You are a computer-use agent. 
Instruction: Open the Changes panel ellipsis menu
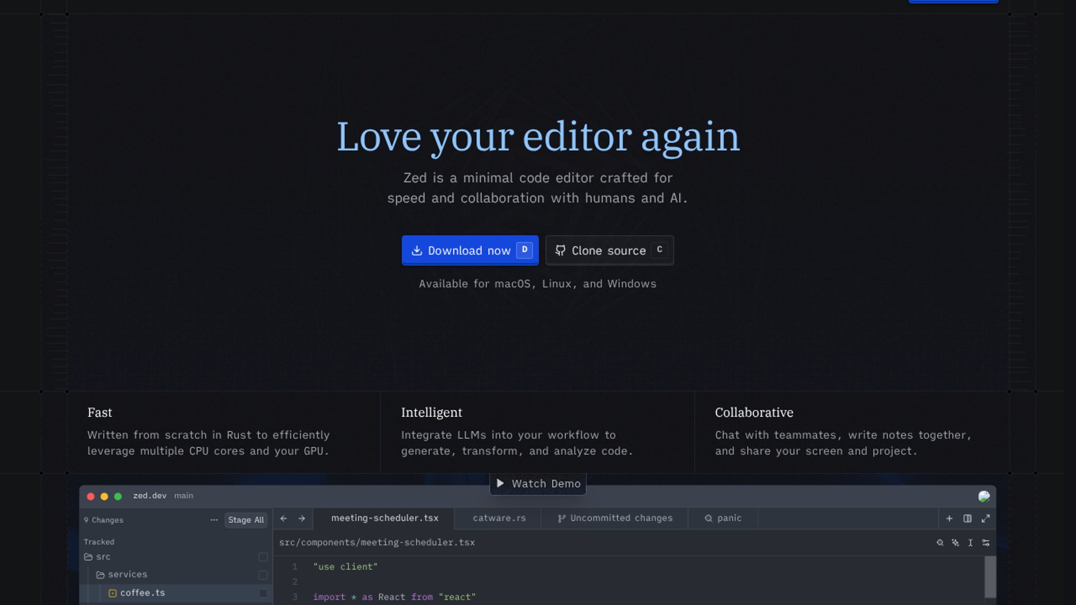[x=214, y=520]
